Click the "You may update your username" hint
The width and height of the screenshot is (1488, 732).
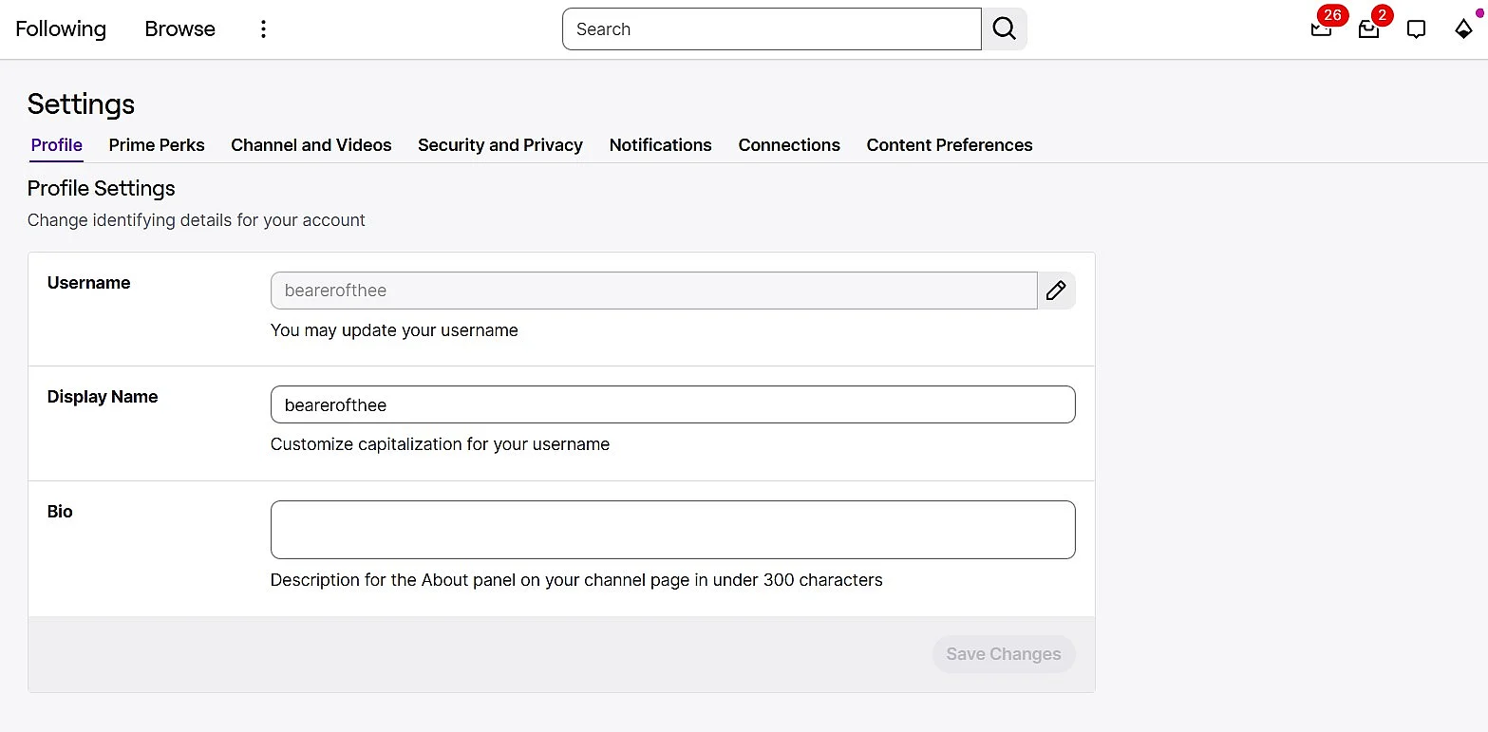(x=394, y=330)
